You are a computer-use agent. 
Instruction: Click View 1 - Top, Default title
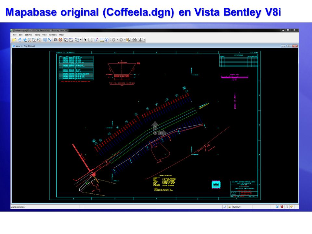coord(25,46)
